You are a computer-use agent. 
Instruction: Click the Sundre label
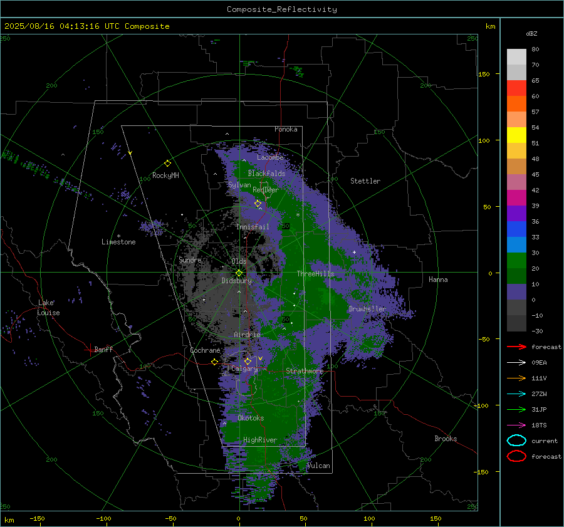pos(190,259)
